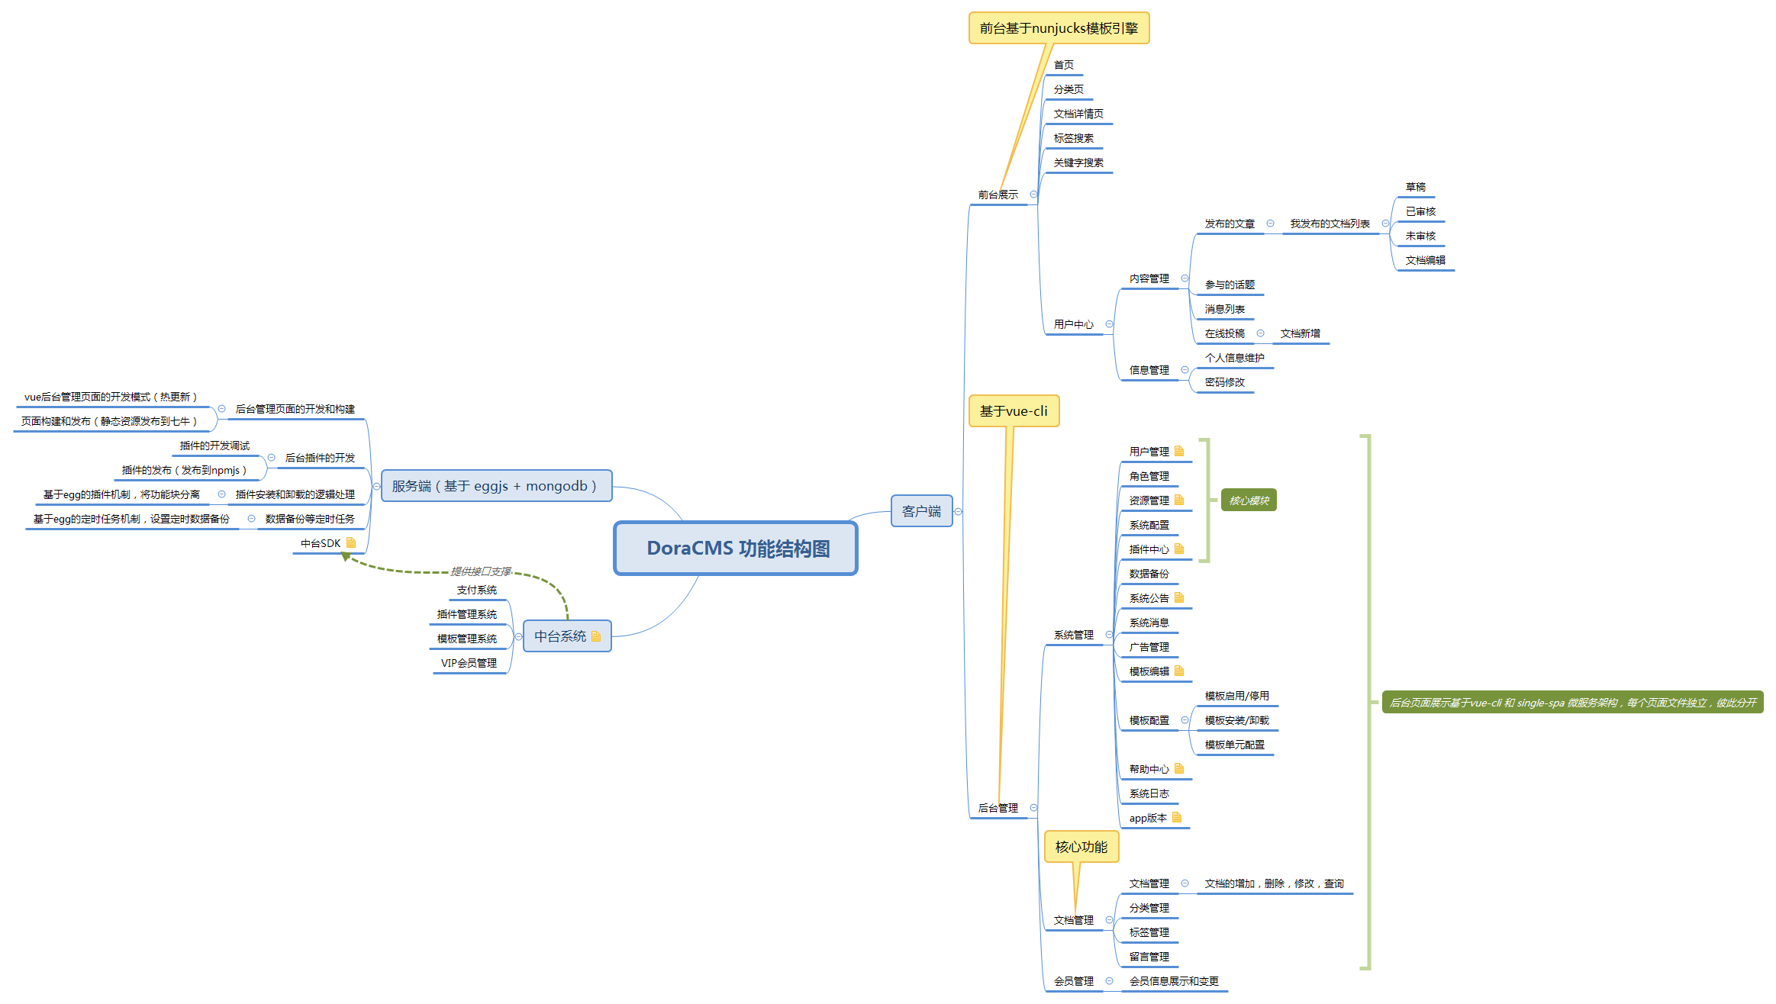The height and width of the screenshot is (1004, 1776).
Task: Open the note icon beside 插件中心
Action: [1179, 549]
